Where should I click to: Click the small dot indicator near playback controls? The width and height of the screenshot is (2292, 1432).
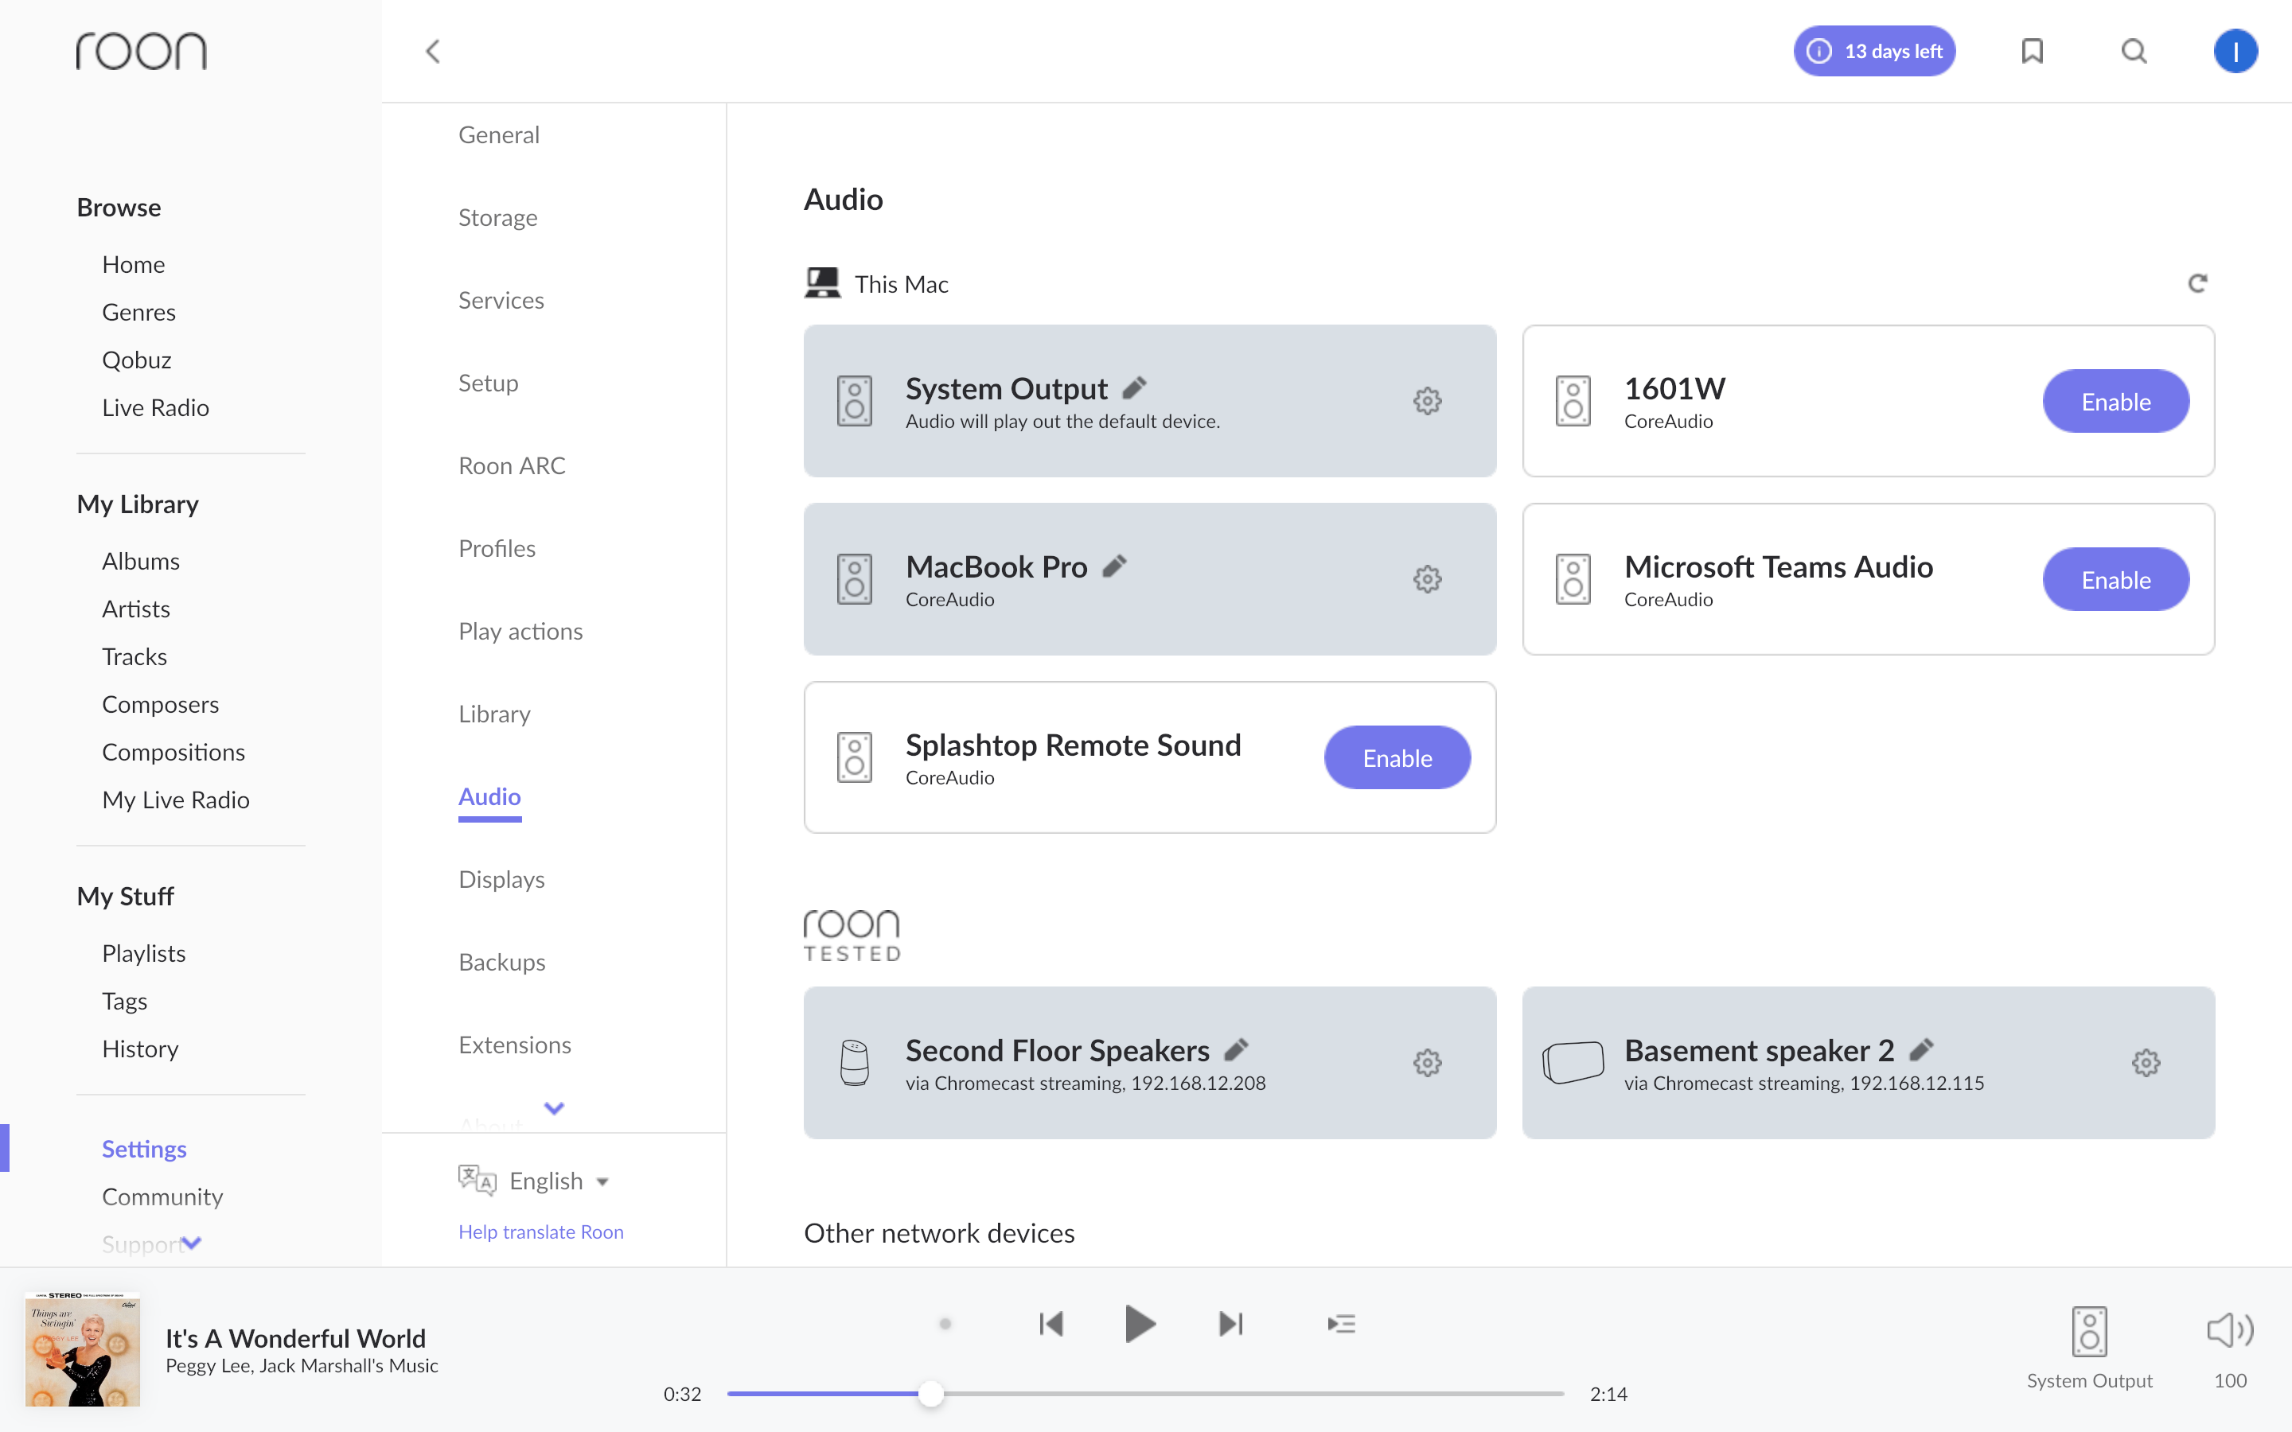click(x=945, y=1323)
